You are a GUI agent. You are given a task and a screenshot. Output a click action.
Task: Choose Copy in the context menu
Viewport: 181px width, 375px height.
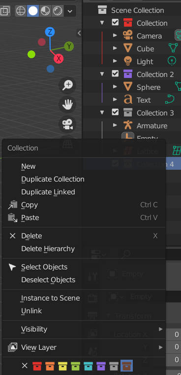coord(84,205)
